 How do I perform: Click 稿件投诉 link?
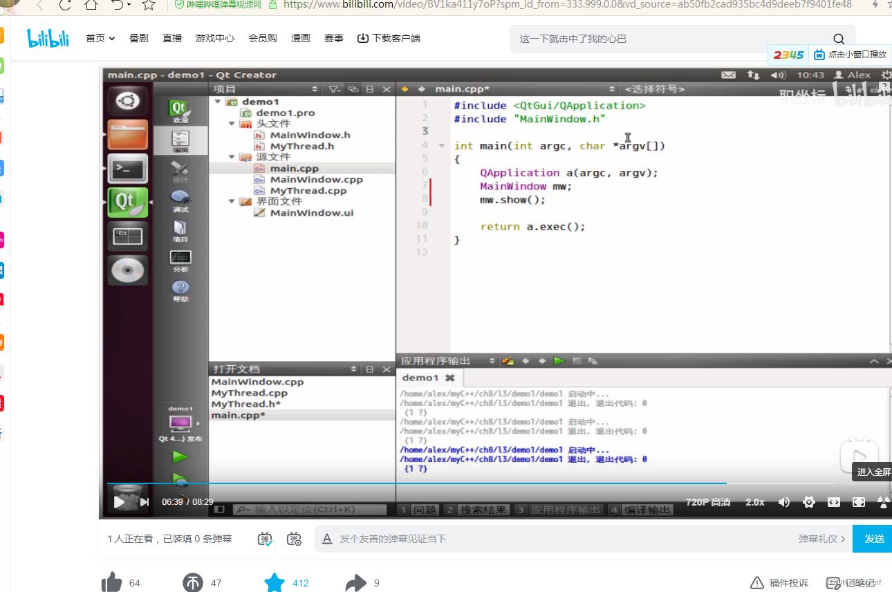point(779,583)
